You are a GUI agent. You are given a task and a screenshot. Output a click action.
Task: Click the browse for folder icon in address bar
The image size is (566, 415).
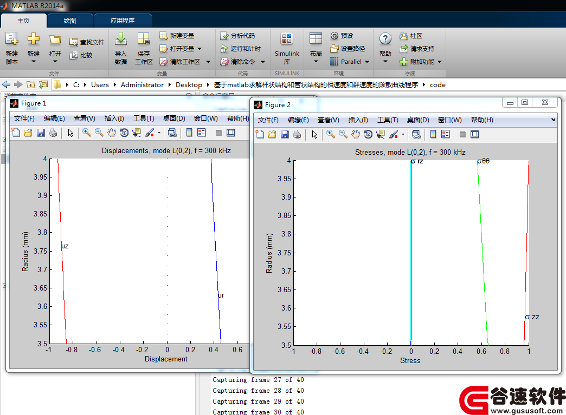pyautogui.click(x=43, y=84)
